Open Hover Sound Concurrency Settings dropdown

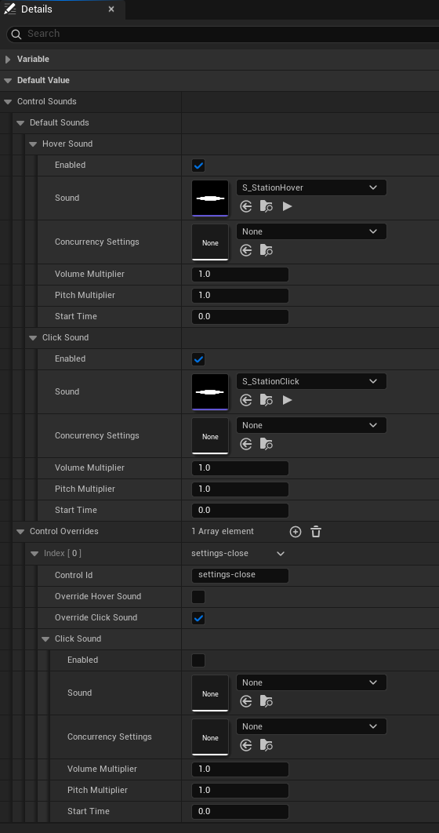(x=311, y=231)
